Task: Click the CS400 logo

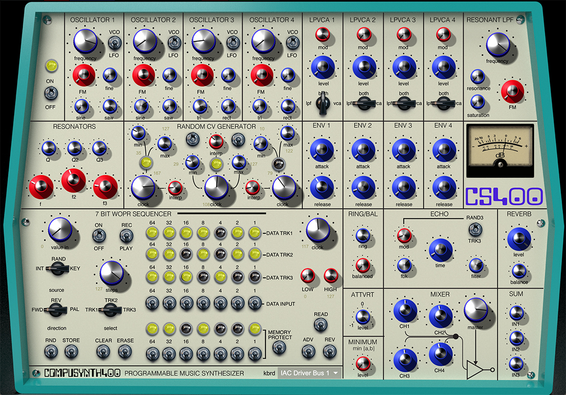Action: [504, 196]
